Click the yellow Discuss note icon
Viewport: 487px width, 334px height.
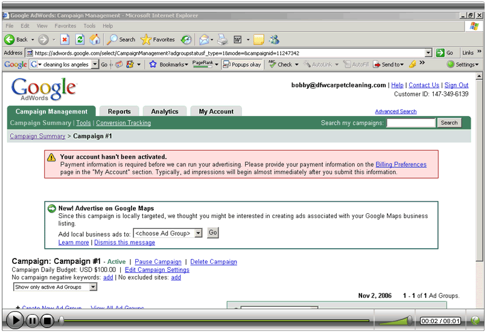click(x=259, y=39)
